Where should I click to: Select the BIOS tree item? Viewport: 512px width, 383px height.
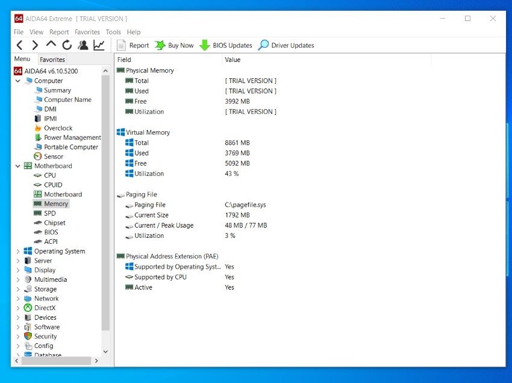click(x=51, y=232)
